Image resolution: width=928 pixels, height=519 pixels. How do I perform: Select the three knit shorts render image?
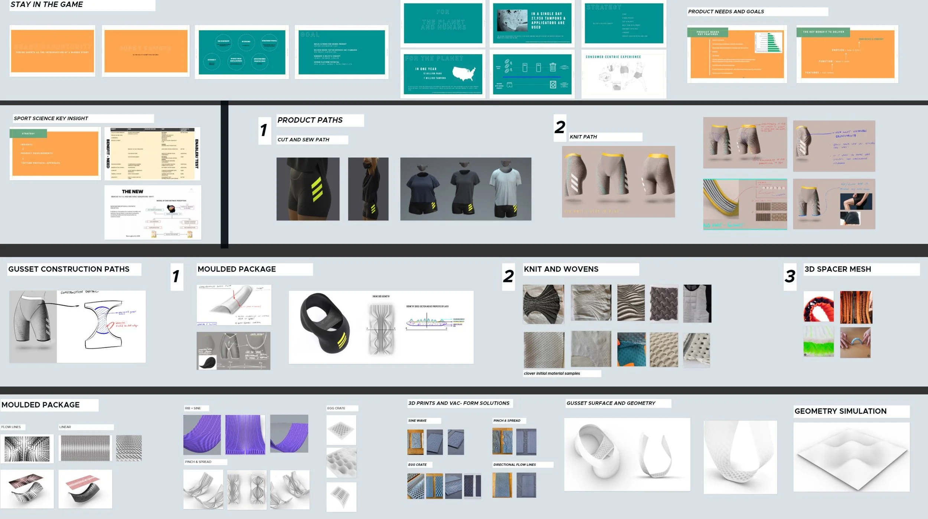pos(618,181)
